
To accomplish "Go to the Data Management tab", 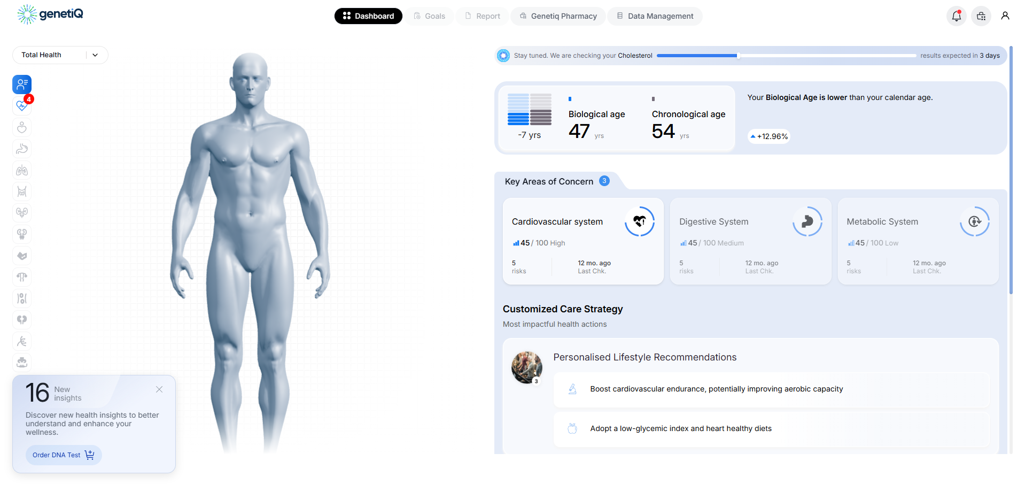I will pyautogui.click(x=655, y=16).
